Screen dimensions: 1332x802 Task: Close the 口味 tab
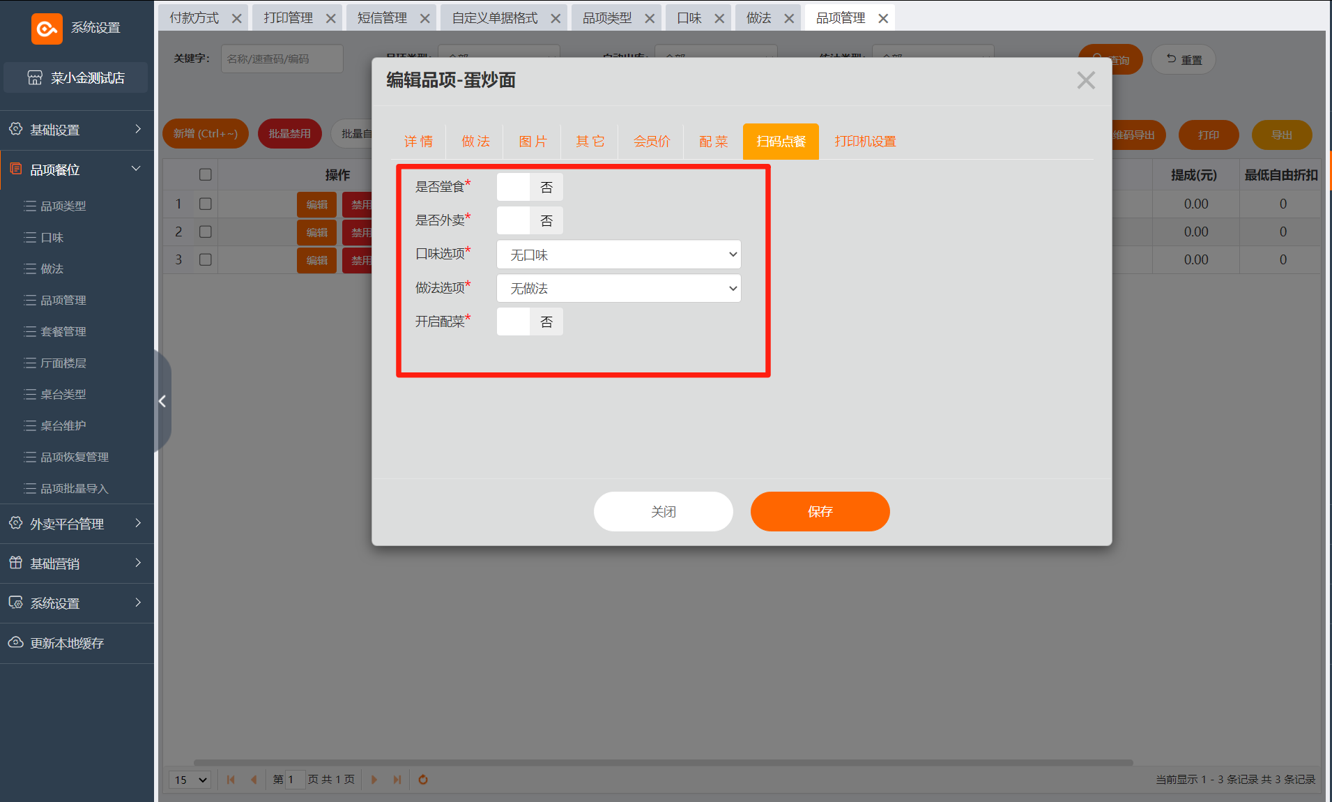719,18
